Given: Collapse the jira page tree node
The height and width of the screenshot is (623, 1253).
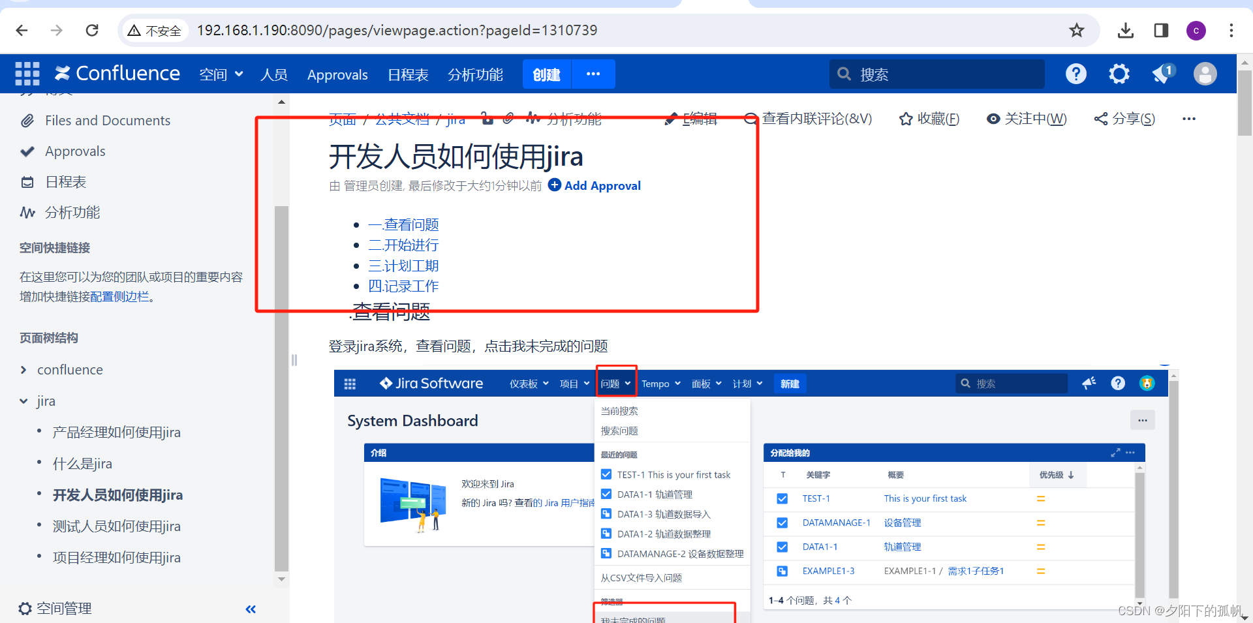Looking at the screenshot, I should click(x=23, y=401).
